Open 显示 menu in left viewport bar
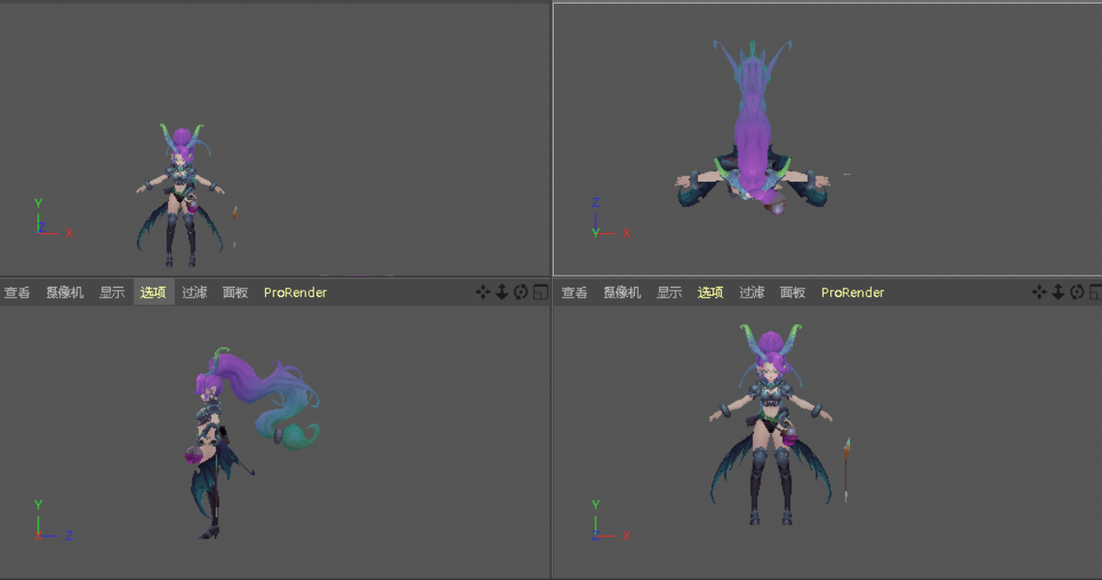 point(112,293)
